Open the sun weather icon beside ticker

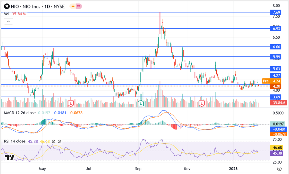click(x=73, y=6)
